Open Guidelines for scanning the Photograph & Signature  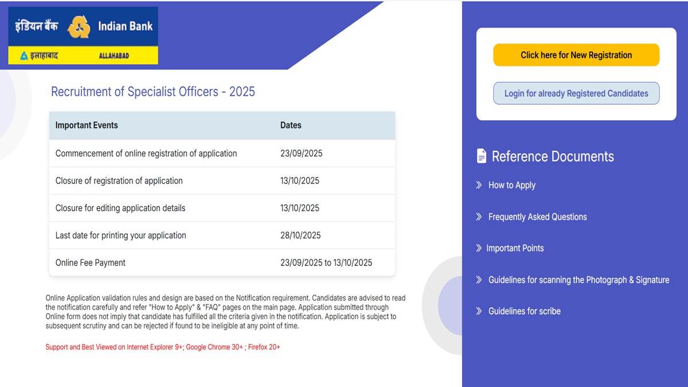click(579, 280)
